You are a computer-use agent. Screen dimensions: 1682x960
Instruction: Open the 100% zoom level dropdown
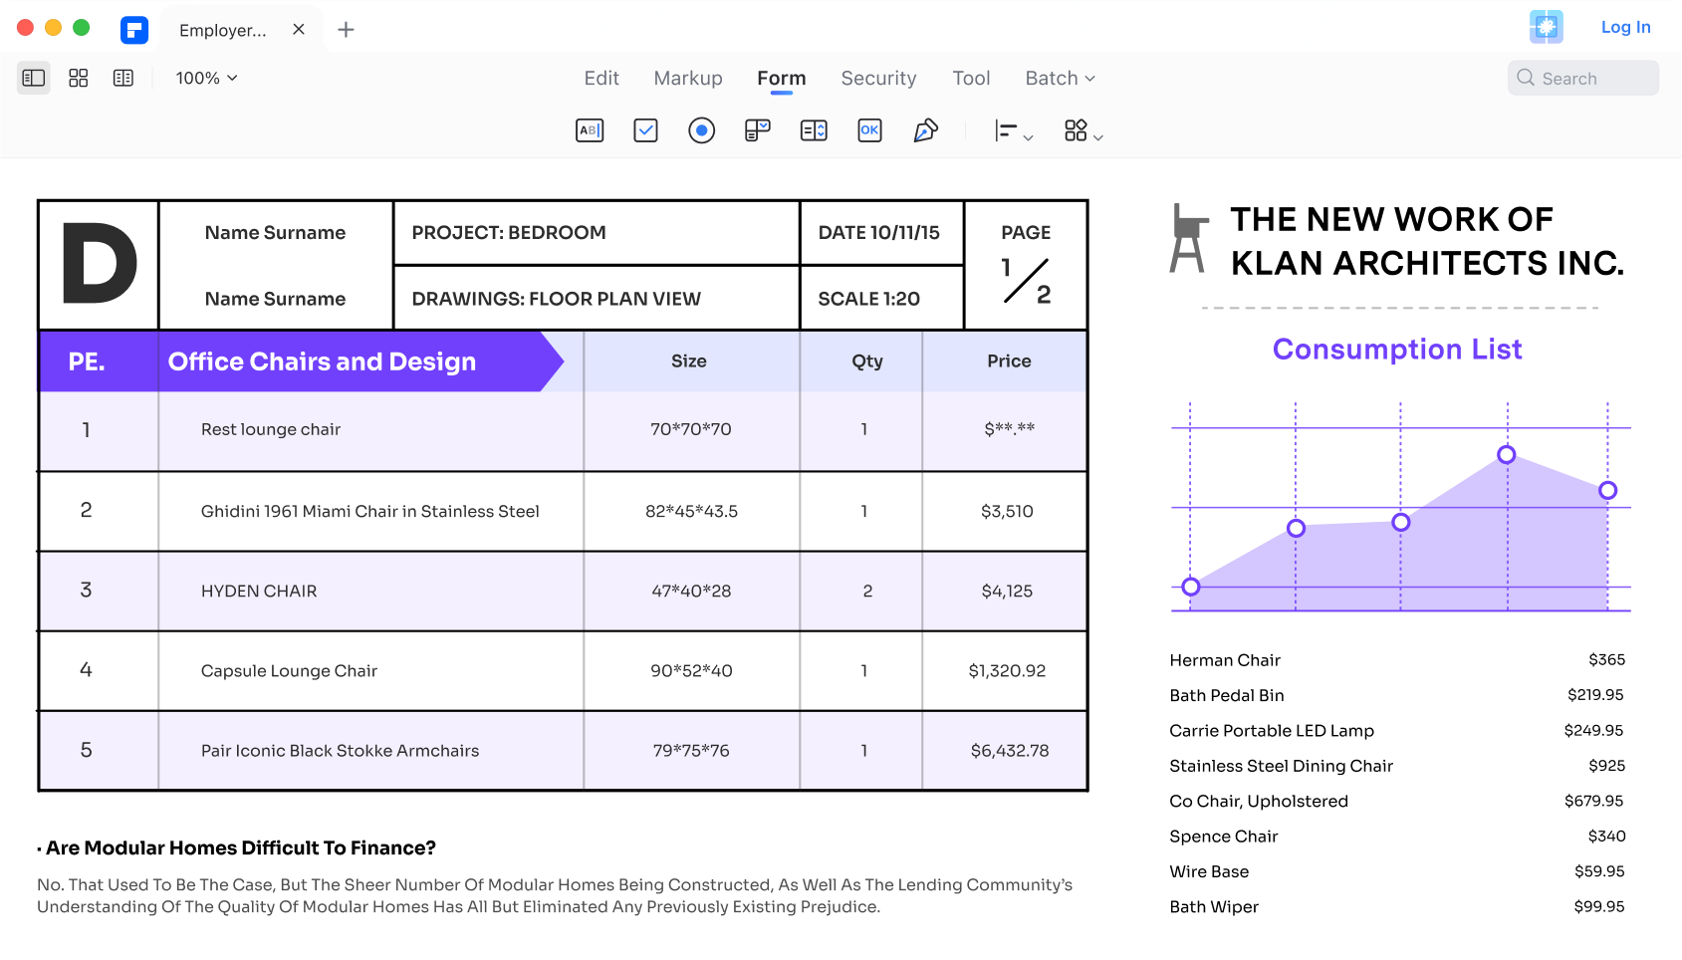point(206,78)
